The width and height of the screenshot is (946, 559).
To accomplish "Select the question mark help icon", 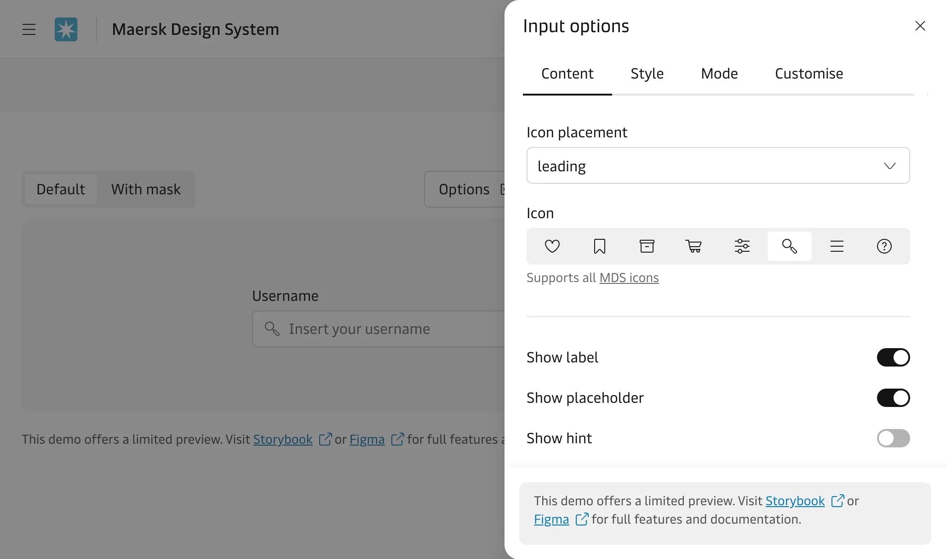I will (884, 246).
